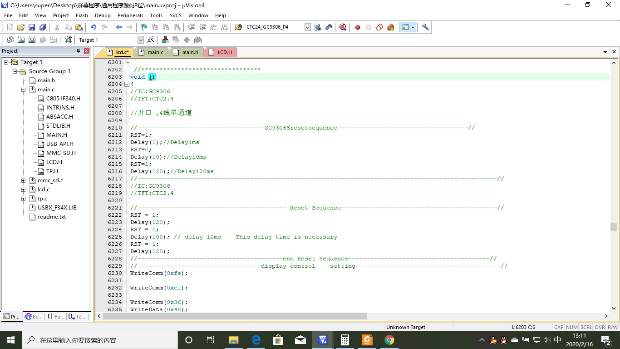The image size is (620, 349).
Task: Switch to the LCD.H editor tab
Action: (x=221, y=52)
